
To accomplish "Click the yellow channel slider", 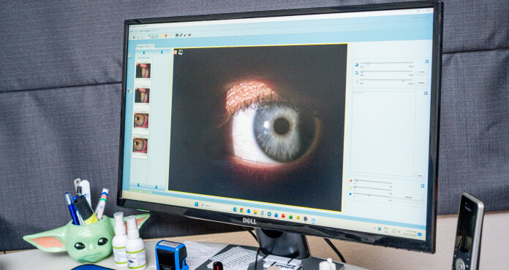I will (373, 188).
